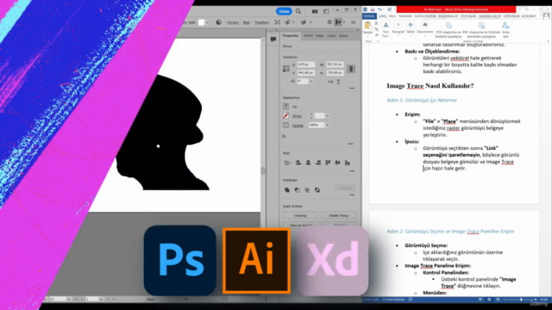Open the TASARIM tab in Word

[405, 16]
